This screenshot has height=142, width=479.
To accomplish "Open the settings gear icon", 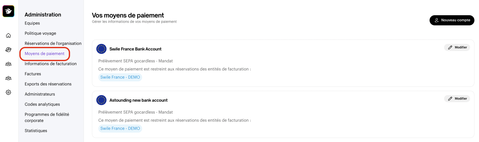I will pos(8,92).
